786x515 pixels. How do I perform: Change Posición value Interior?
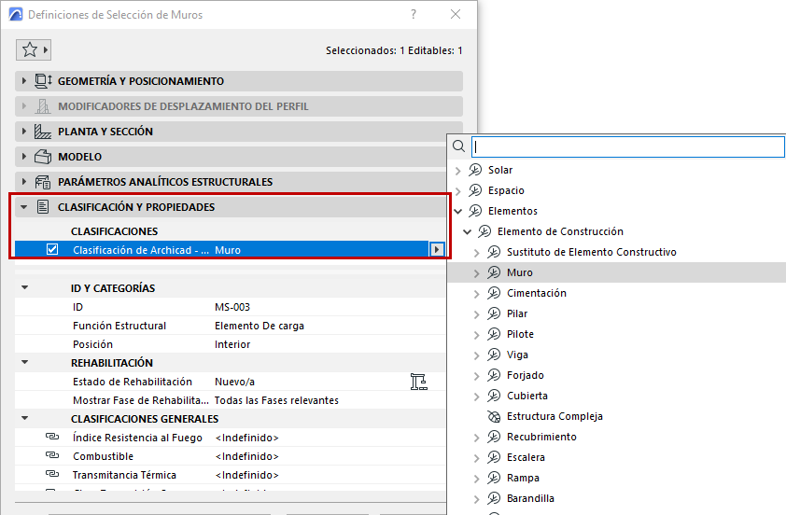pos(232,344)
